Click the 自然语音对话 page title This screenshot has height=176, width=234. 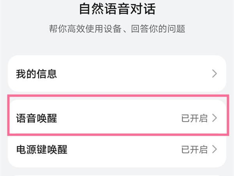pyautogui.click(x=117, y=9)
